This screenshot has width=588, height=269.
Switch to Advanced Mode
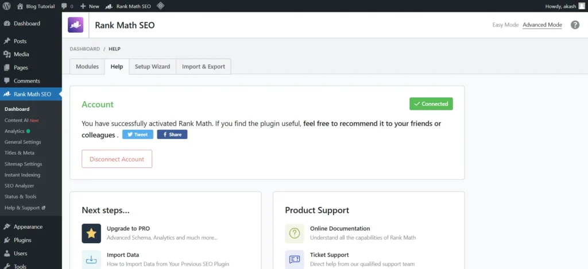click(542, 25)
